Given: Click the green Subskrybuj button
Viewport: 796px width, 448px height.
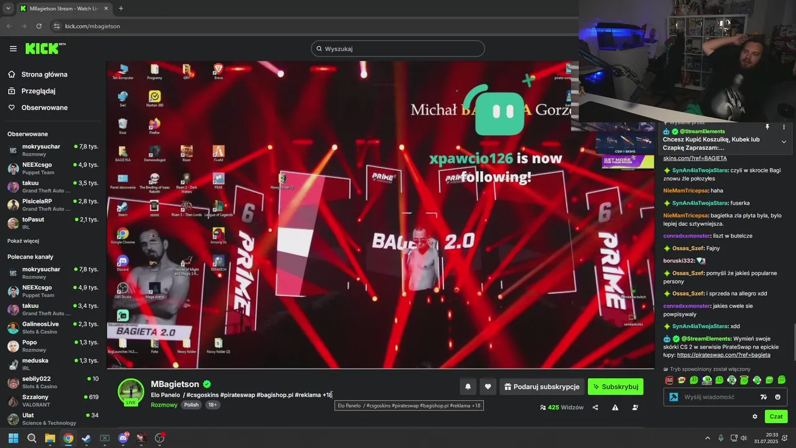Looking at the screenshot, I should (616, 386).
